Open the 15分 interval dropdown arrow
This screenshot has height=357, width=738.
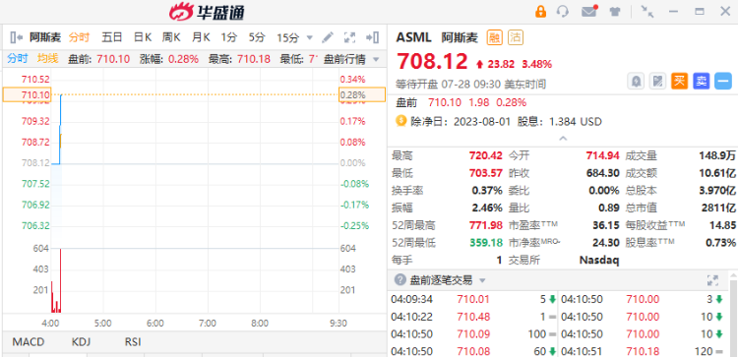point(310,37)
